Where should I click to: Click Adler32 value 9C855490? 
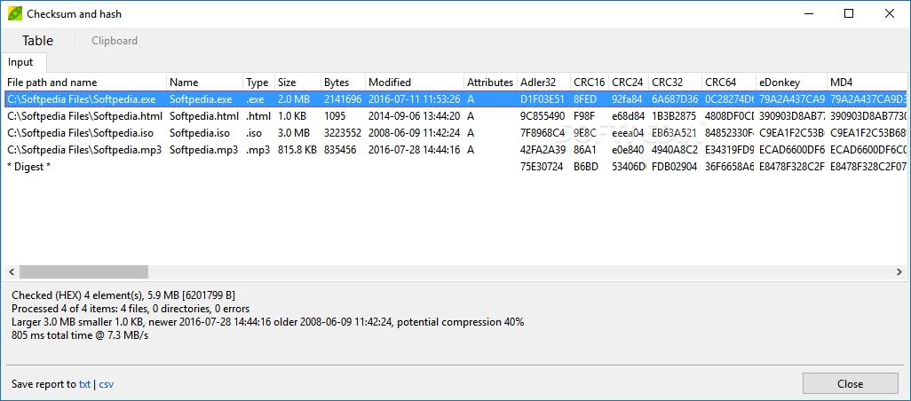pyautogui.click(x=542, y=116)
